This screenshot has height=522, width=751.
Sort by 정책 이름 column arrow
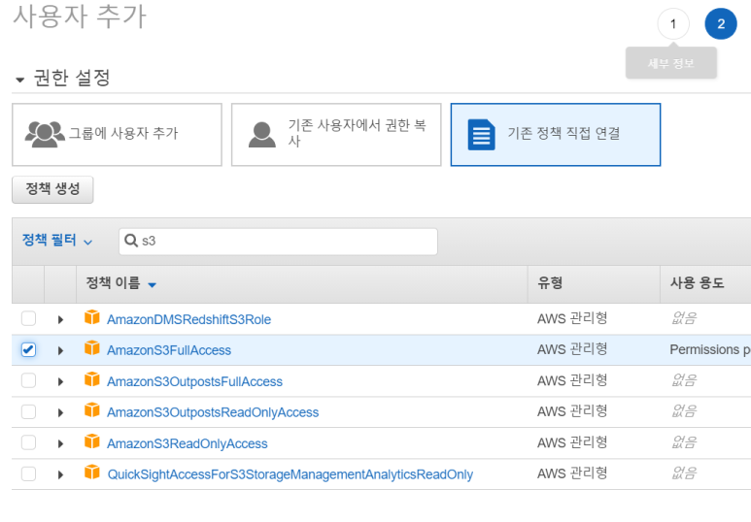coord(153,285)
